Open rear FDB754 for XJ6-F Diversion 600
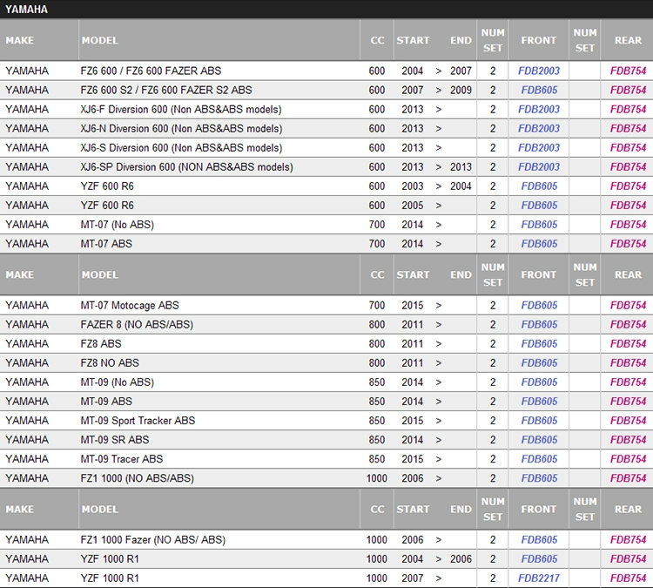 click(628, 109)
